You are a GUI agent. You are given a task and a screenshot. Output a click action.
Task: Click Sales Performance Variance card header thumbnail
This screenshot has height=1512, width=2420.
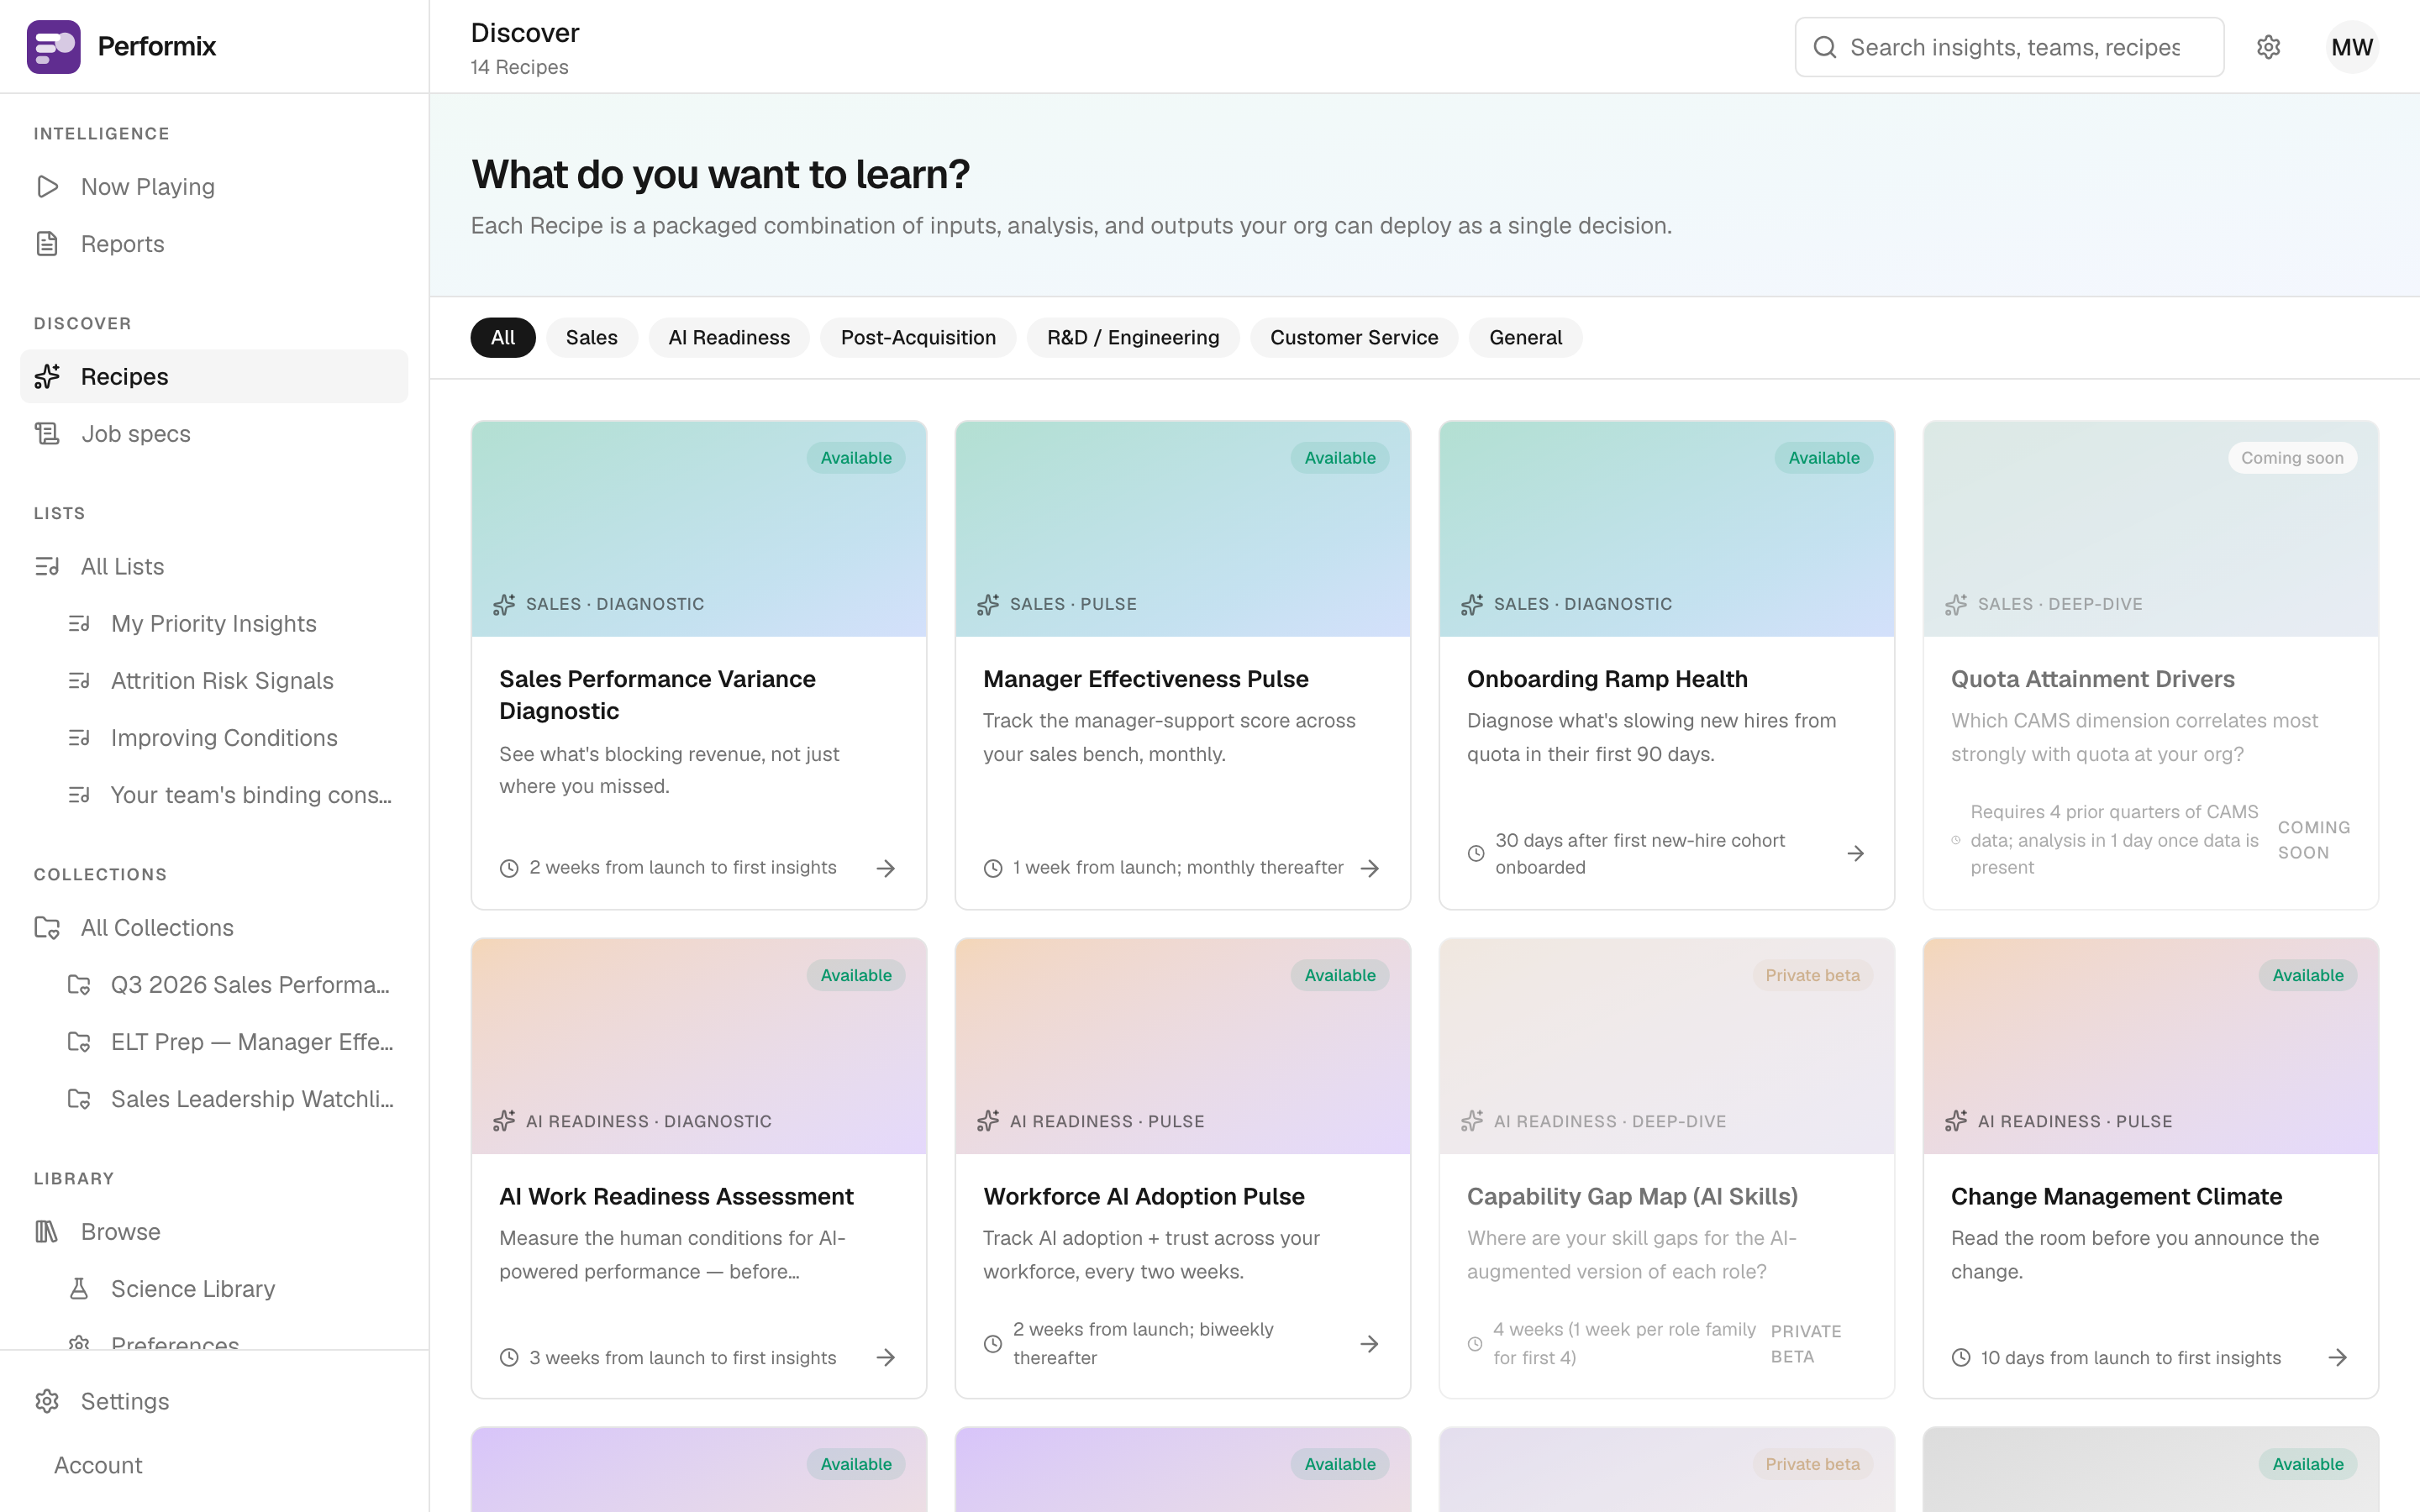pos(699,529)
